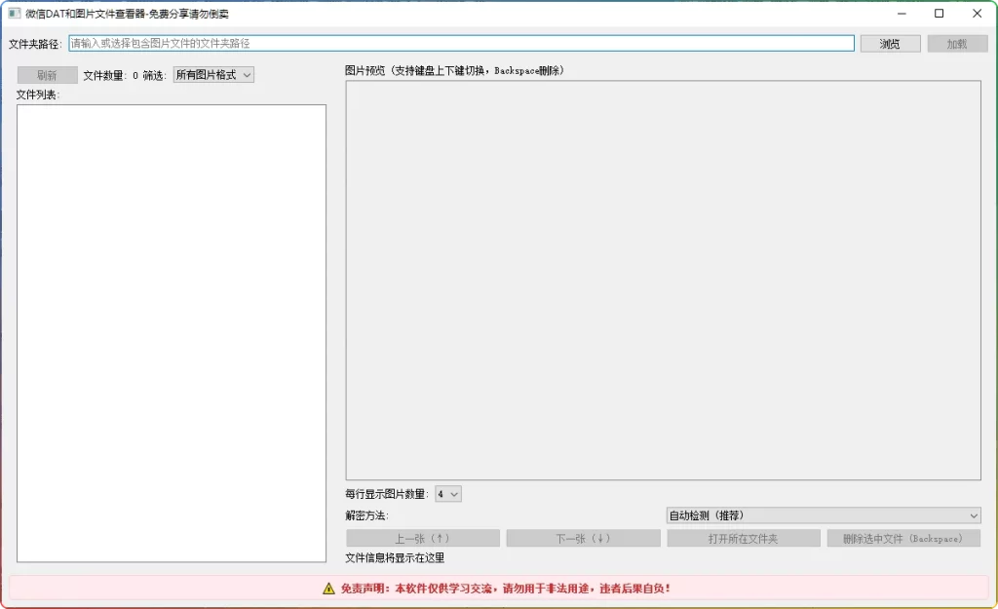The height and width of the screenshot is (609, 998).
Task: Click the window title bar text
Action: [127, 14]
